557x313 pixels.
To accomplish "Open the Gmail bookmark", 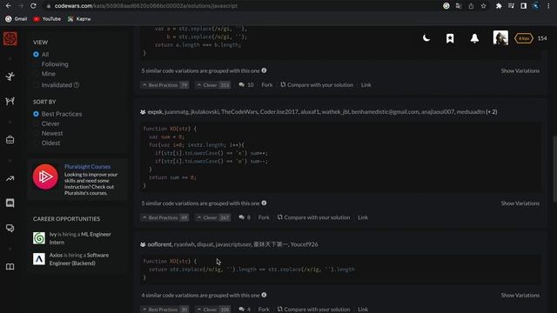I will [17, 19].
